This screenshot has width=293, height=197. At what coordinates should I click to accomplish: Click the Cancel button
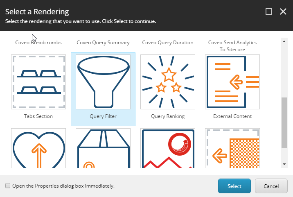pos(271,186)
